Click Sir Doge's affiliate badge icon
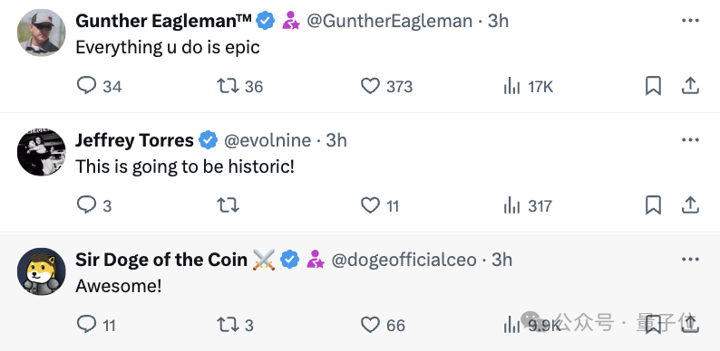The width and height of the screenshot is (720, 351). (316, 260)
